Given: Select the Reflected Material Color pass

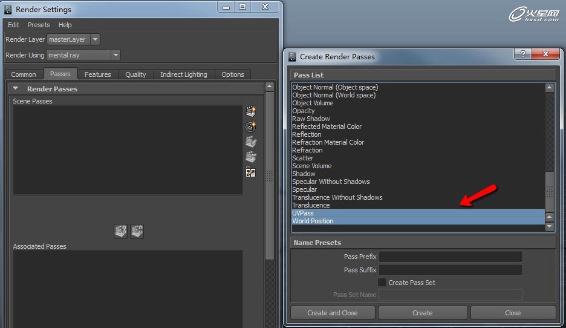Looking at the screenshot, I should pos(418,126).
